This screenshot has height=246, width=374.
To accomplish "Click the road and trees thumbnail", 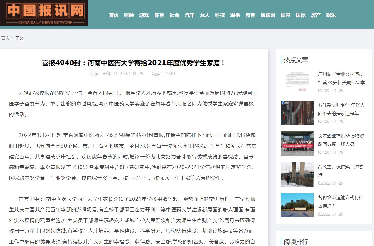I will point(297,205).
